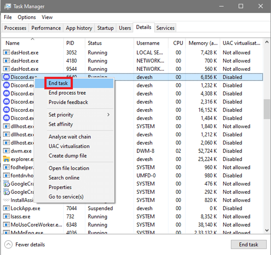The image size is (271, 255).
Task: Switch to the Performance tab
Action: point(46,28)
